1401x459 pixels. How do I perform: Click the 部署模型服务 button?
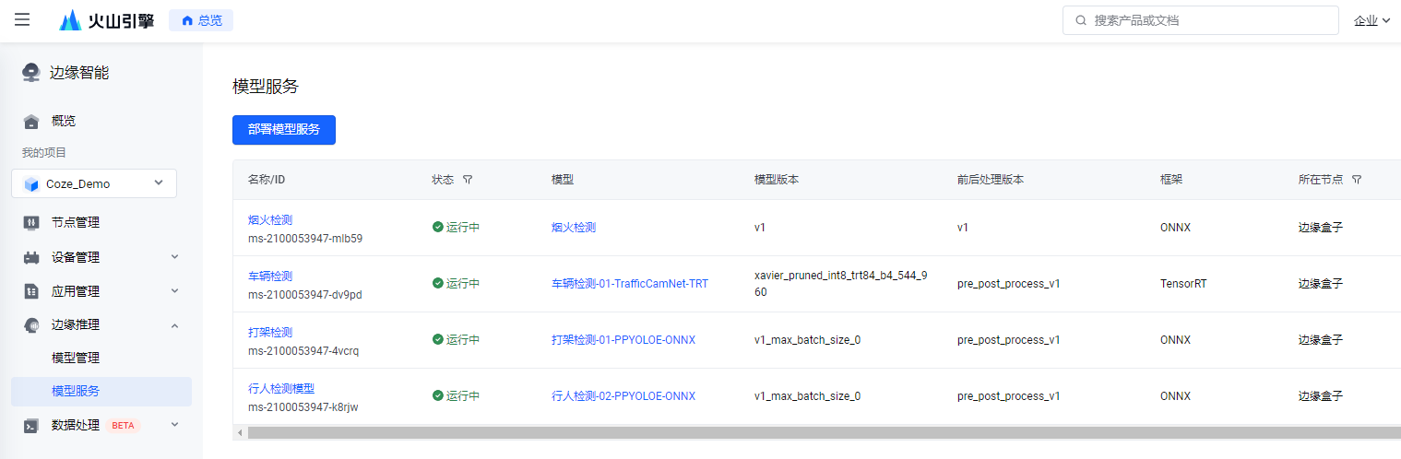pyautogui.click(x=284, y=130)
